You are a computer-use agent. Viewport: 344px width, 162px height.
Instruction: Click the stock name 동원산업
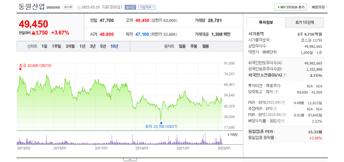[31, 7]
